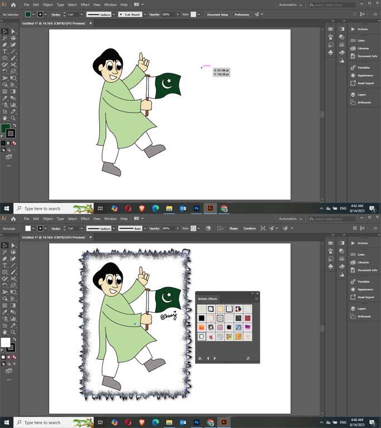The height and width of the screenshot is (428, 381).
Task: Open 5 pt. Round brush dropdown in 4:42 AM window
Action: 145,14
